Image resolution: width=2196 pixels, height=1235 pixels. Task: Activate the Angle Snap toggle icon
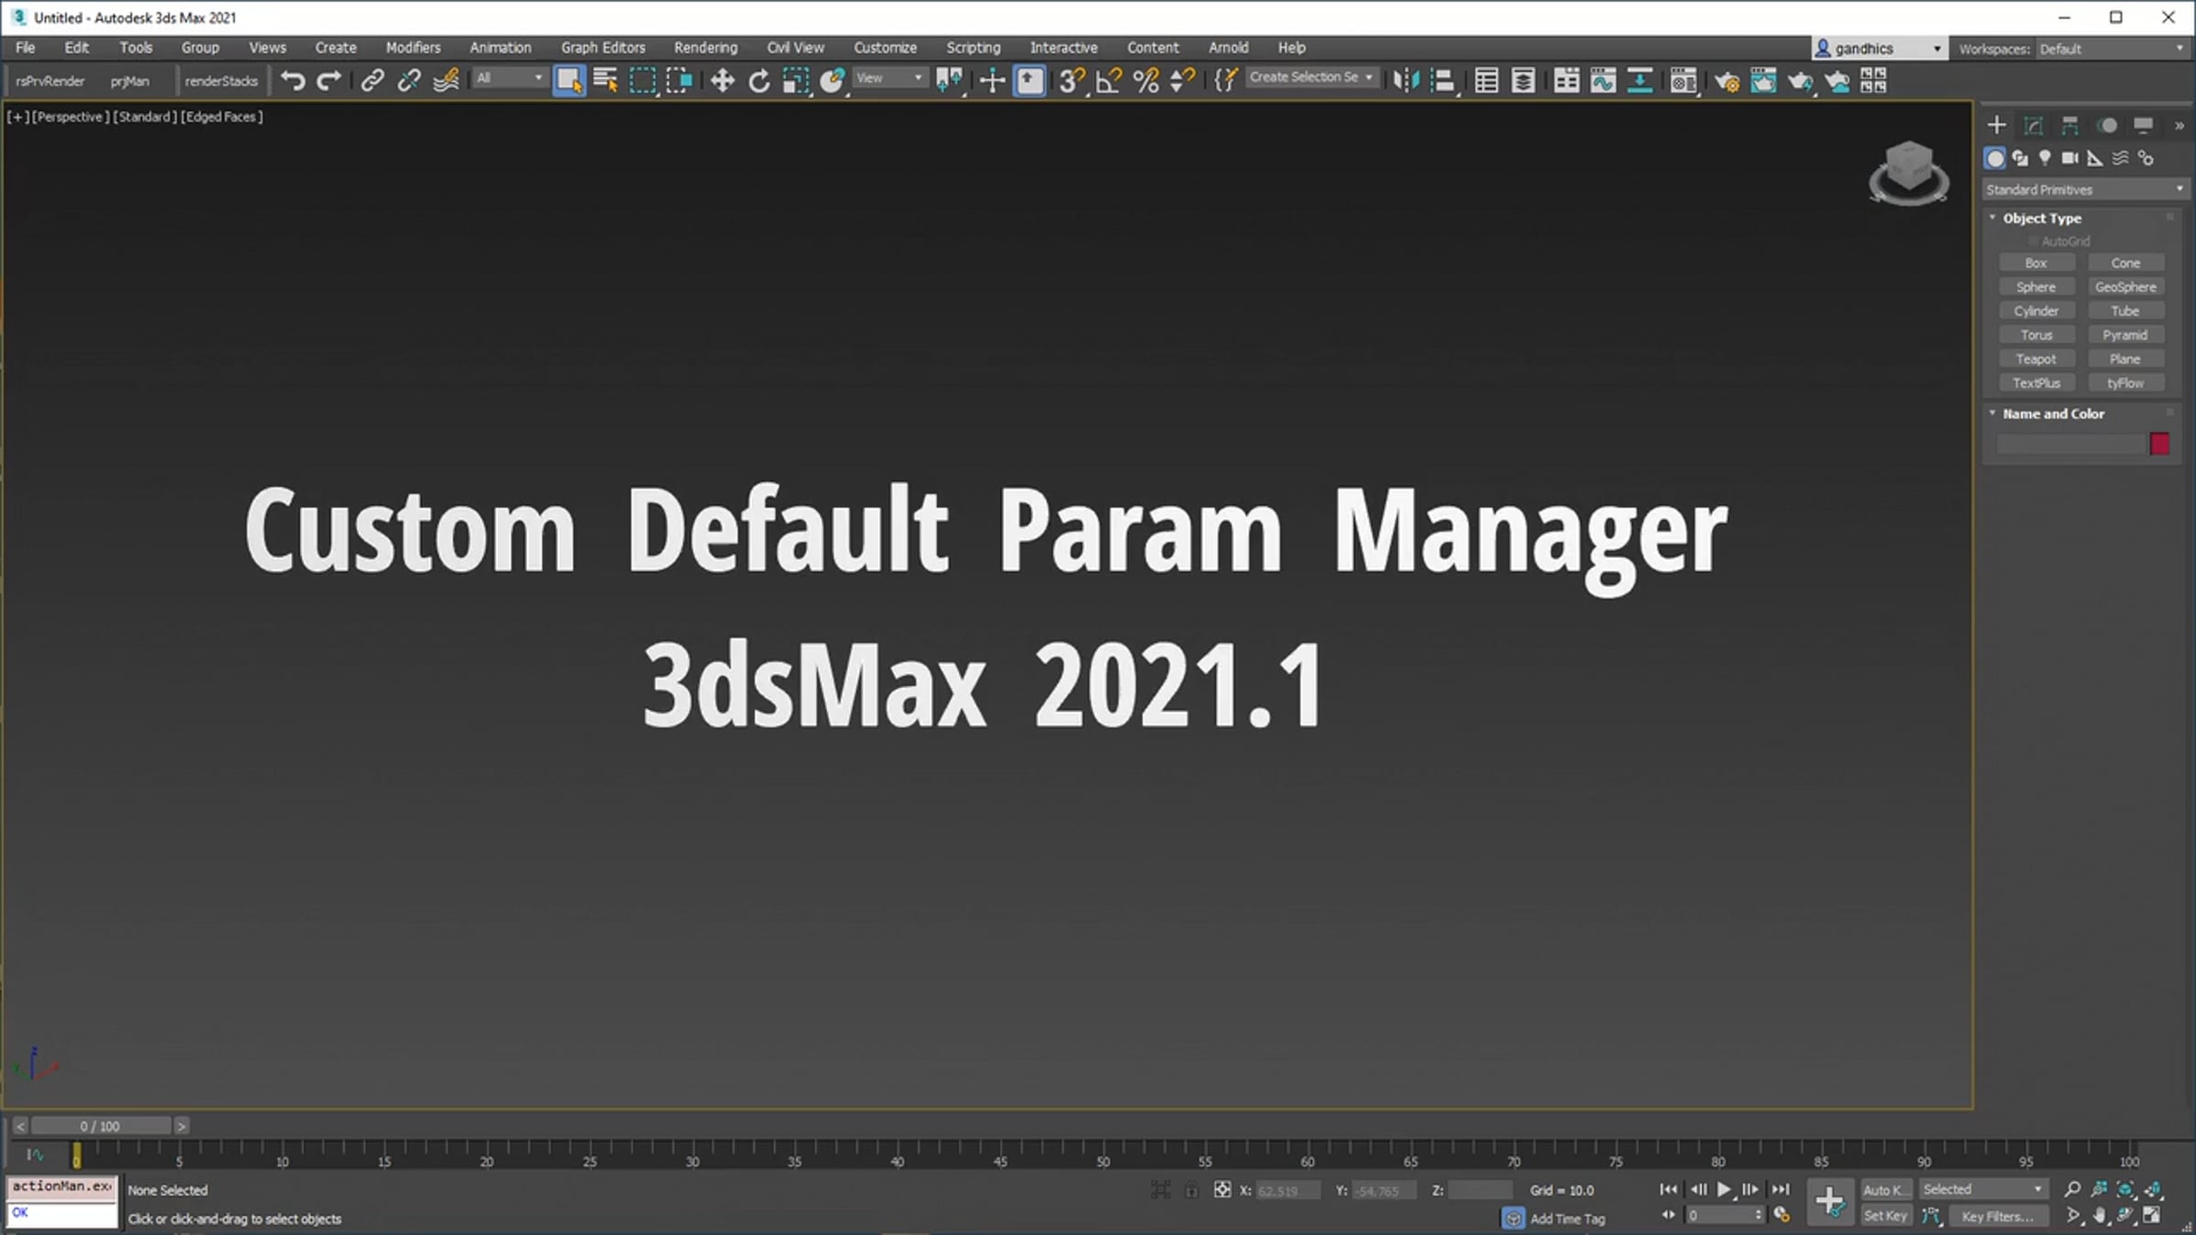click(1108, 81)
